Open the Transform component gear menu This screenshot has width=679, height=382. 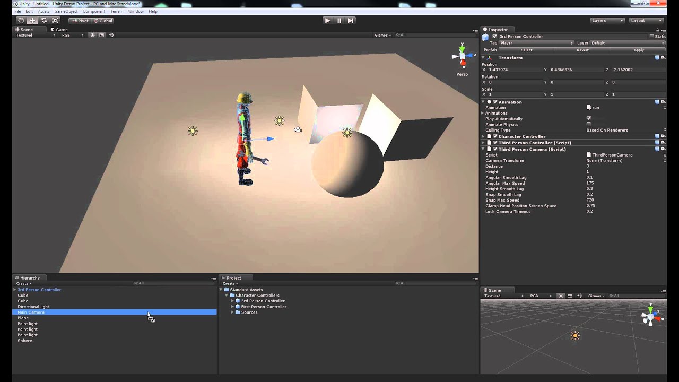point(663,58)
